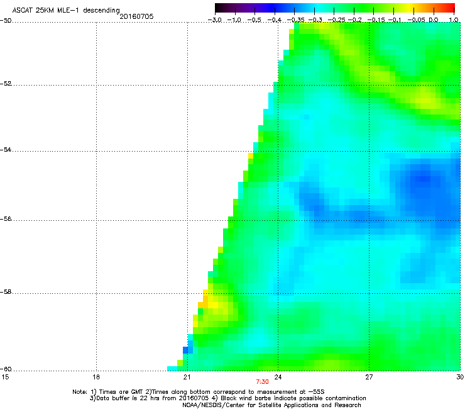Click the longitude label 27
465x409 pixels.
click(x=369, y=377)
